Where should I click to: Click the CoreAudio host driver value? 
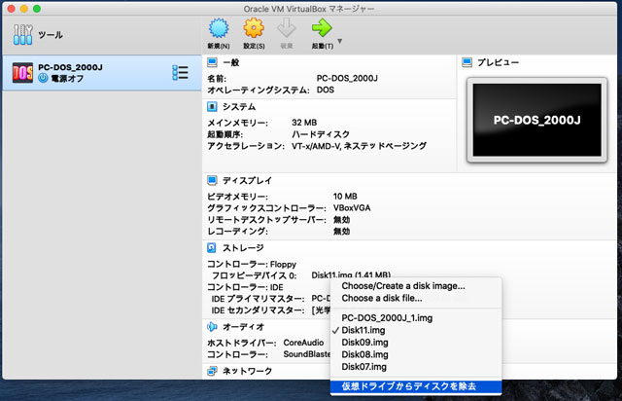(x=303, y=343)
